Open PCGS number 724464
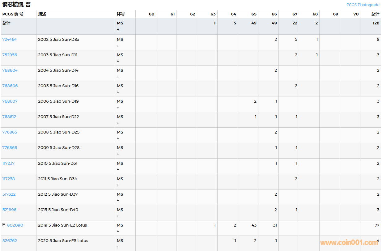Image resolution: width=382 pixels, height=251 pixels. tap(10, 39)
